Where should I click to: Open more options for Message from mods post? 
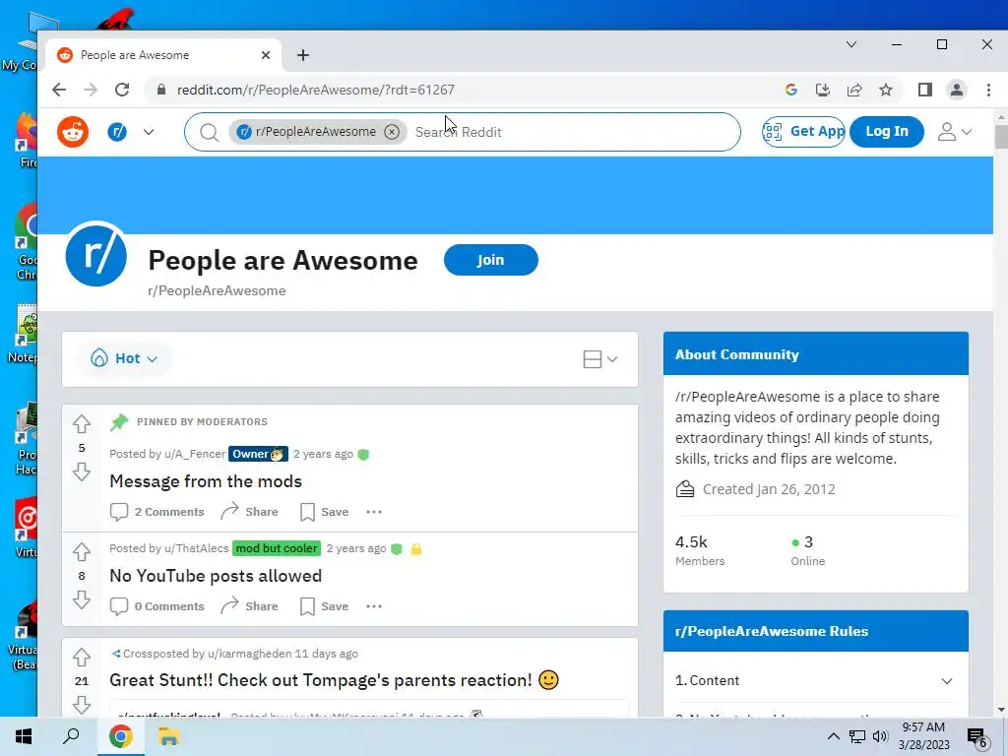coord(374,512)
